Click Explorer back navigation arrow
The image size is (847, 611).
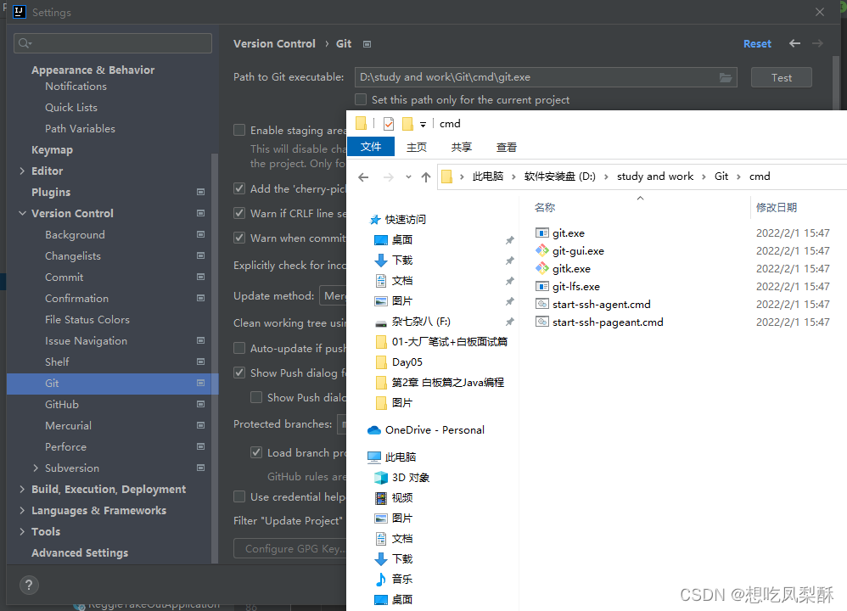(x=363, y=177)
